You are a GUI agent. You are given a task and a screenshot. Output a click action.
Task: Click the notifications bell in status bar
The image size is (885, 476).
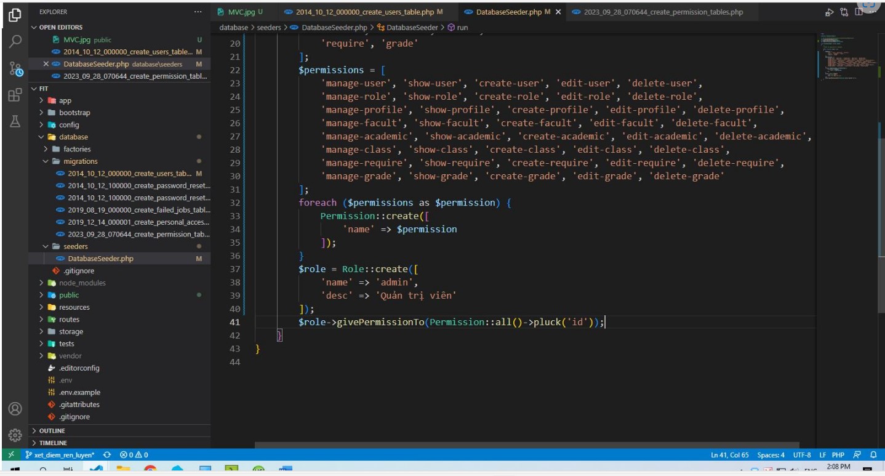[873, 455]
